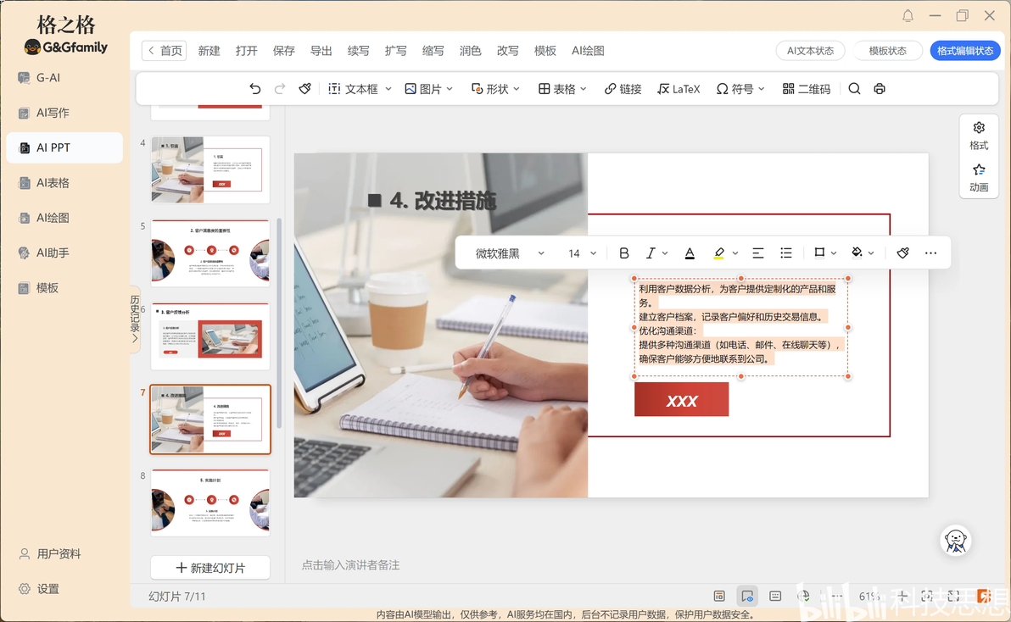Click the redo arrow icon
1011x622 pixels.
[x=280, y=89]
